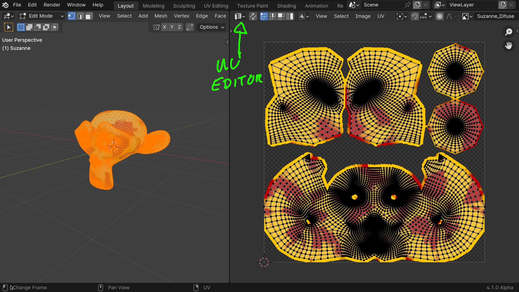Open the Edit Mode dropdown
519x292 pixels.
tap(41, 16)
